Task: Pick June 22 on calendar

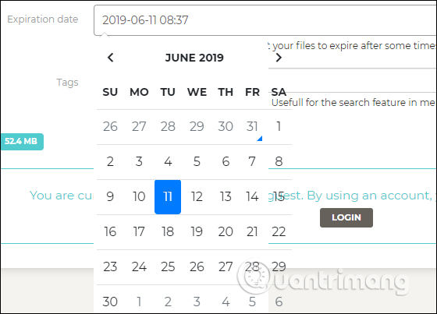Action: click(279, 232)
